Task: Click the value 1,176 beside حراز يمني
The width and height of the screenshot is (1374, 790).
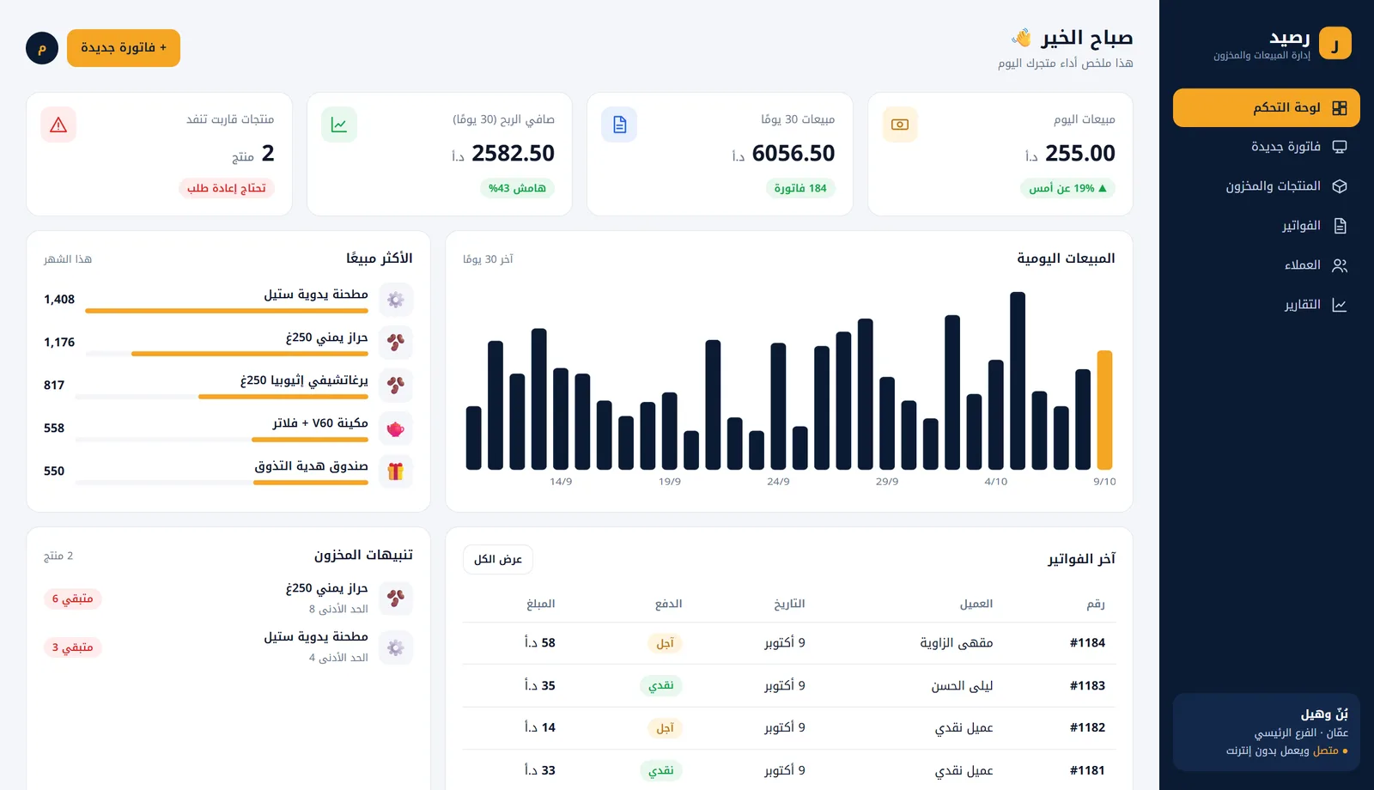Action: 59,343
